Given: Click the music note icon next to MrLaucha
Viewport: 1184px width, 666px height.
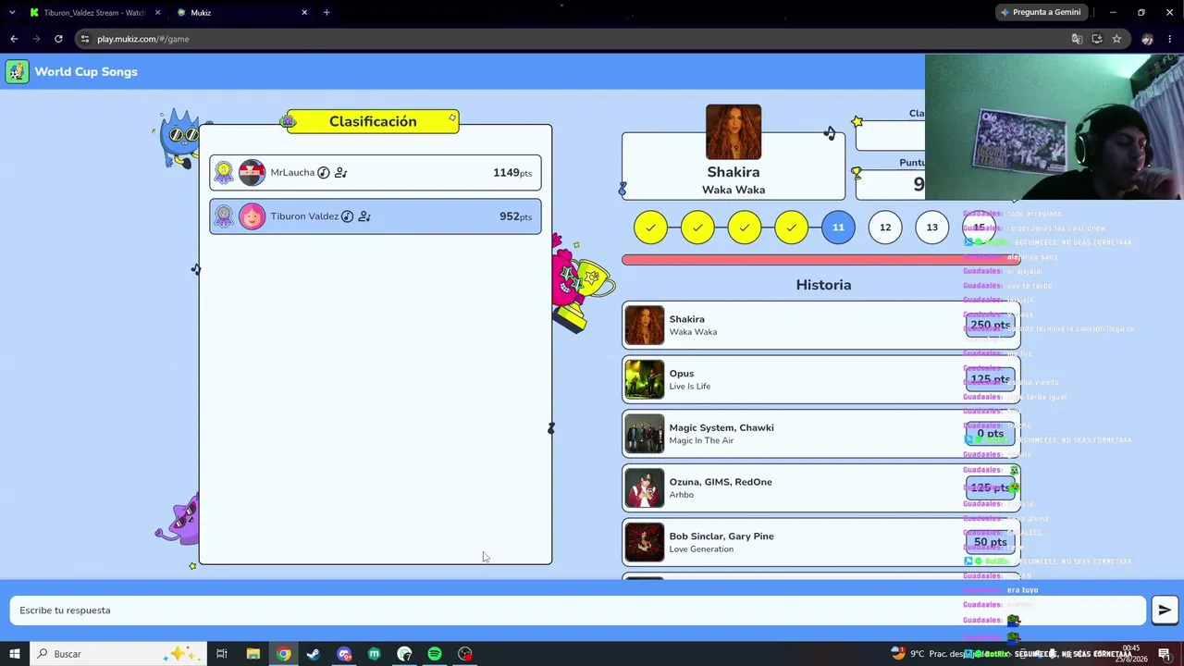Looking at the screenshot, I should [324, 173].
